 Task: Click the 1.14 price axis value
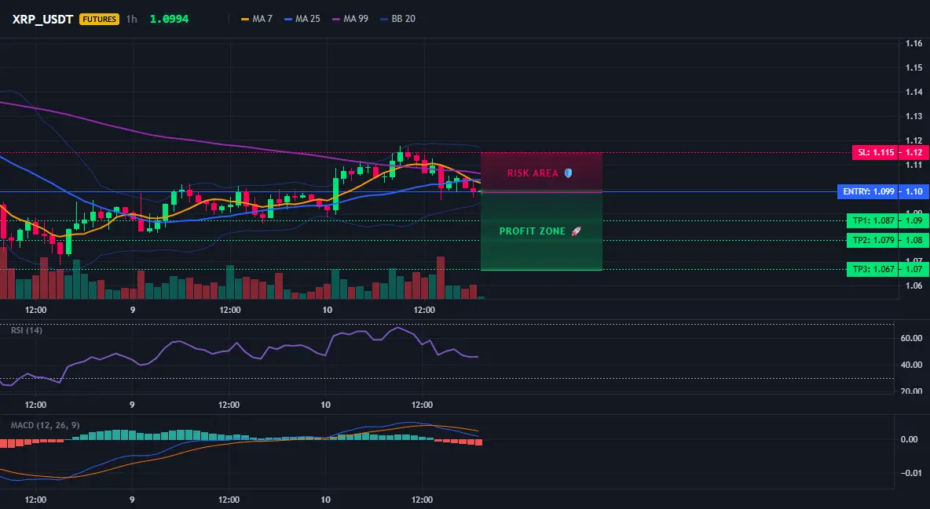click(914, 92)
